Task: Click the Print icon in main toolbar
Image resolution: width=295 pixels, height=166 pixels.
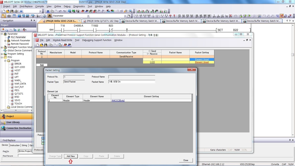Action: point(16,11)
